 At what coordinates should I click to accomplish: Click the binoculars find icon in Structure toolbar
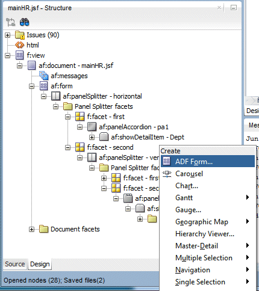pos(25,22)
